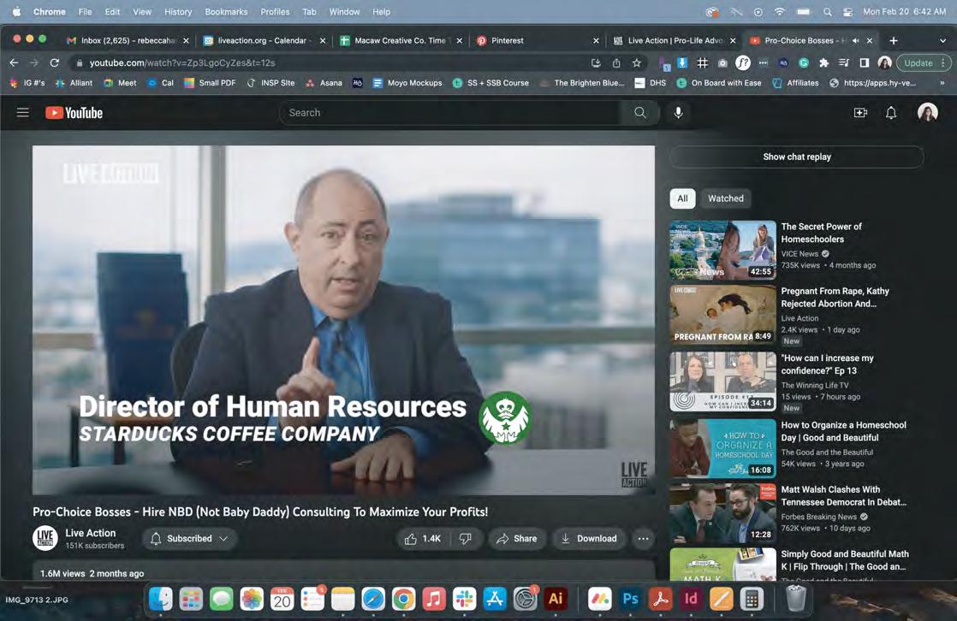Open the "How can I increase my confidence?" video
The image size is (957, 621).
tap(722, 381)
